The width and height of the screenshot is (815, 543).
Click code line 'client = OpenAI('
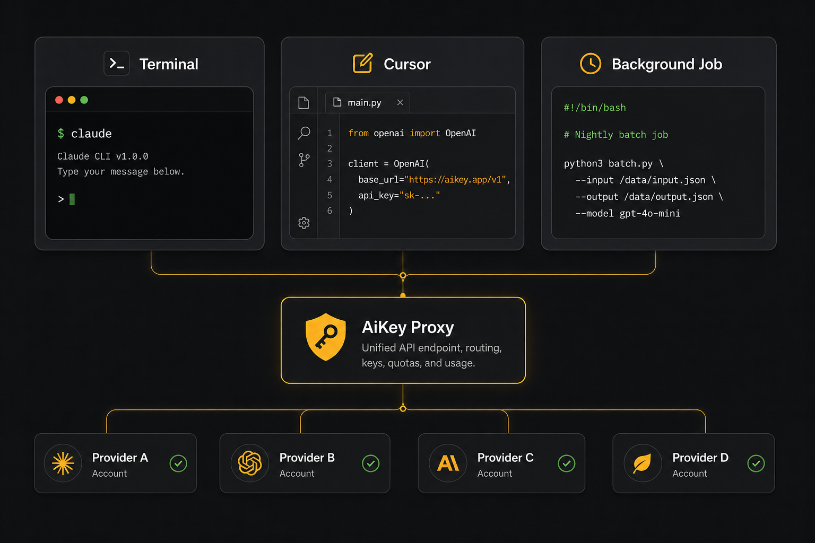tap(389, 164)
